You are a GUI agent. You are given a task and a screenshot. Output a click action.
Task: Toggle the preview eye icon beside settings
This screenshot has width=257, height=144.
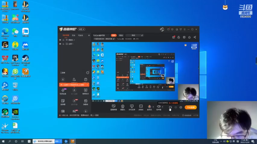(x=176, y=107)
